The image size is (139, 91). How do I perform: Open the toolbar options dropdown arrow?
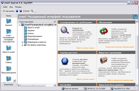[35, 12]
